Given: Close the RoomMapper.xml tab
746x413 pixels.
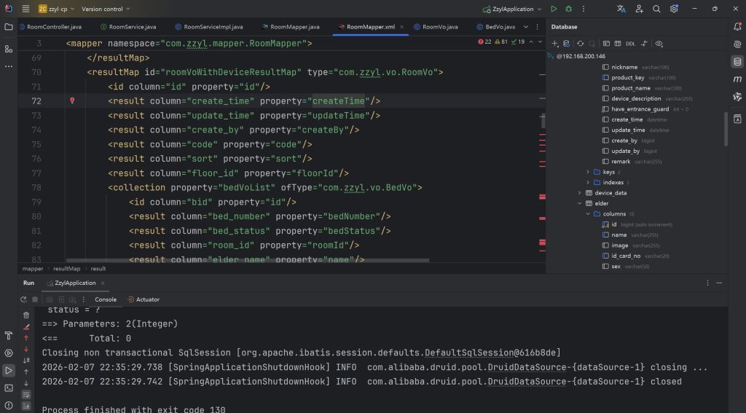Looking at the screenshot, I should (x=401, y=27).
